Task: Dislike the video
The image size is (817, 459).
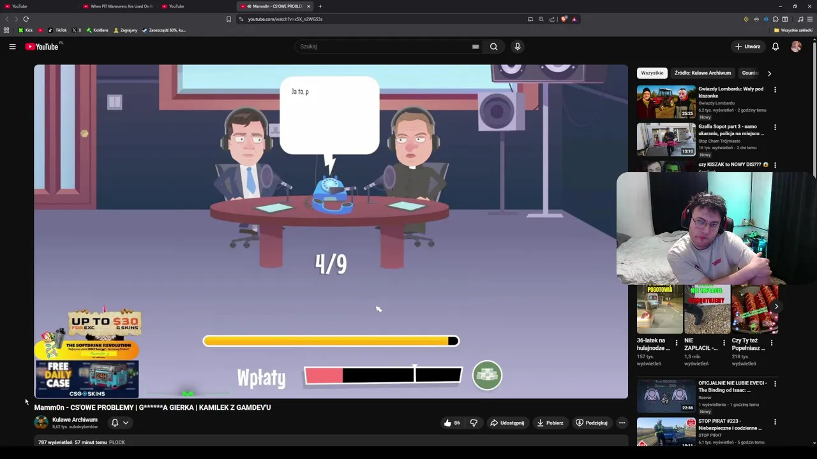Action: (x=474, y=423)
